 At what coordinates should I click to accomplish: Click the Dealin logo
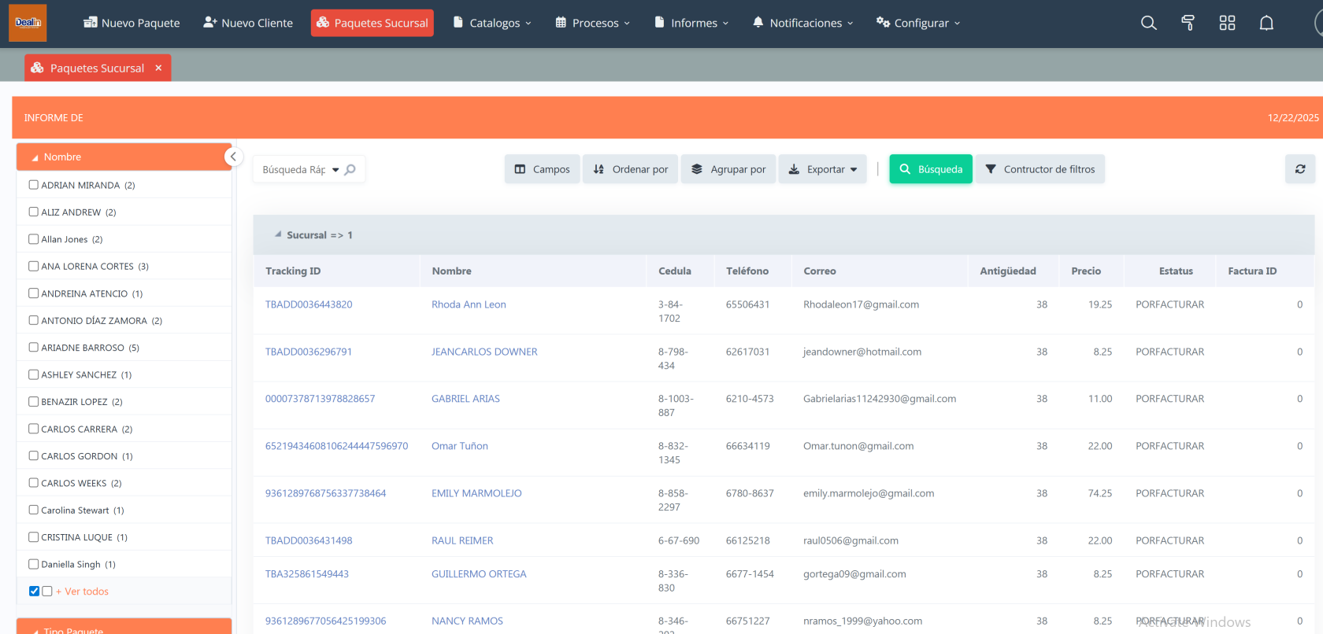[28, 23]
